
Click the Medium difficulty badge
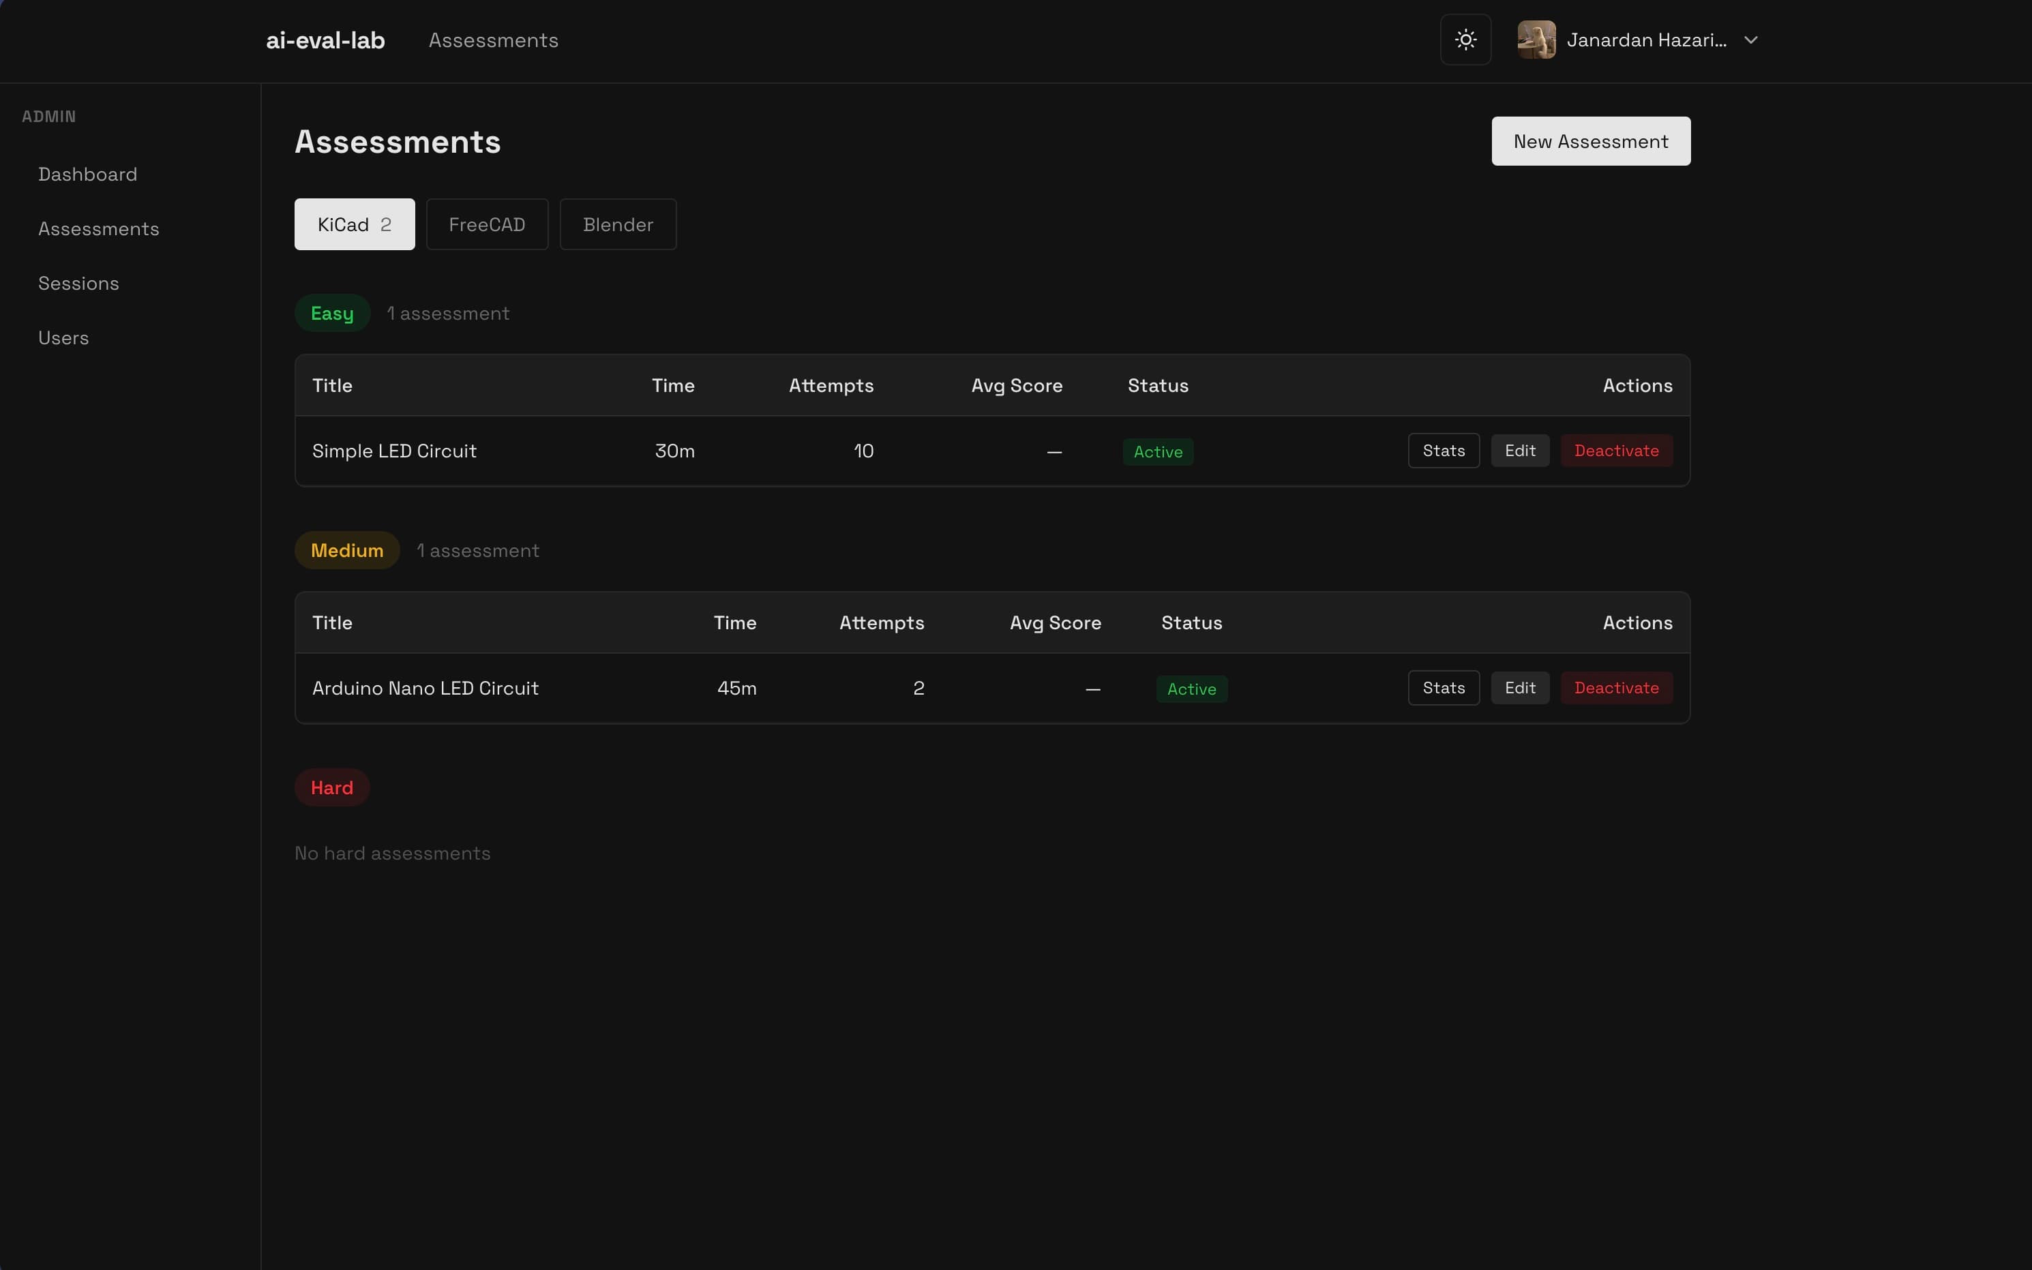[346, 550]
